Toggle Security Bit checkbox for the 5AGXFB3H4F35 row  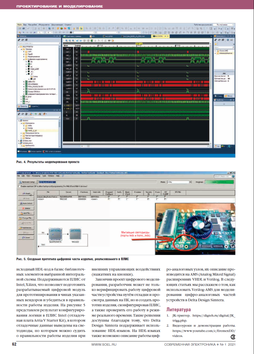coord(148,197)
